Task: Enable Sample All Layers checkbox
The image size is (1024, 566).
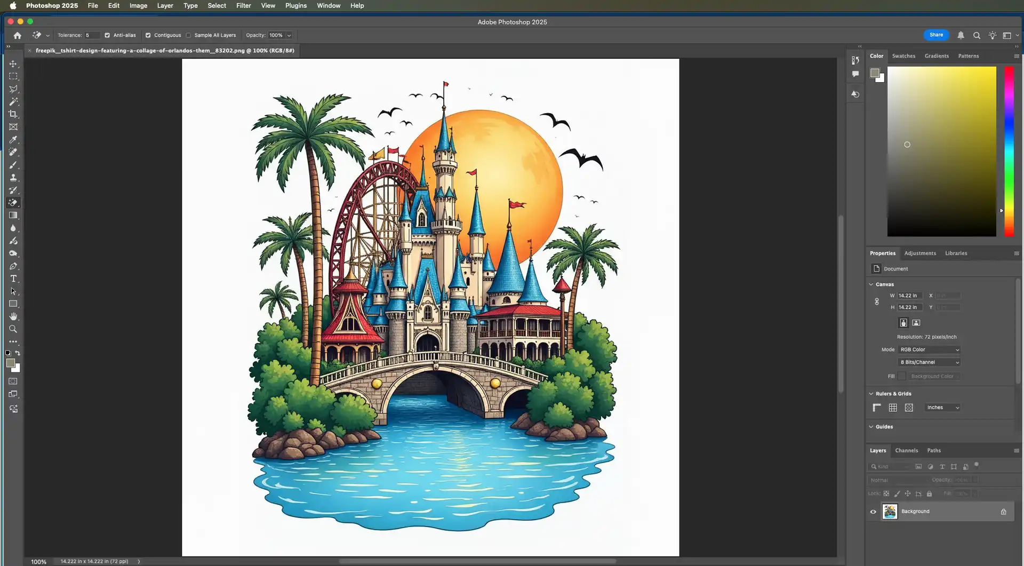Action: click(188, 35)
